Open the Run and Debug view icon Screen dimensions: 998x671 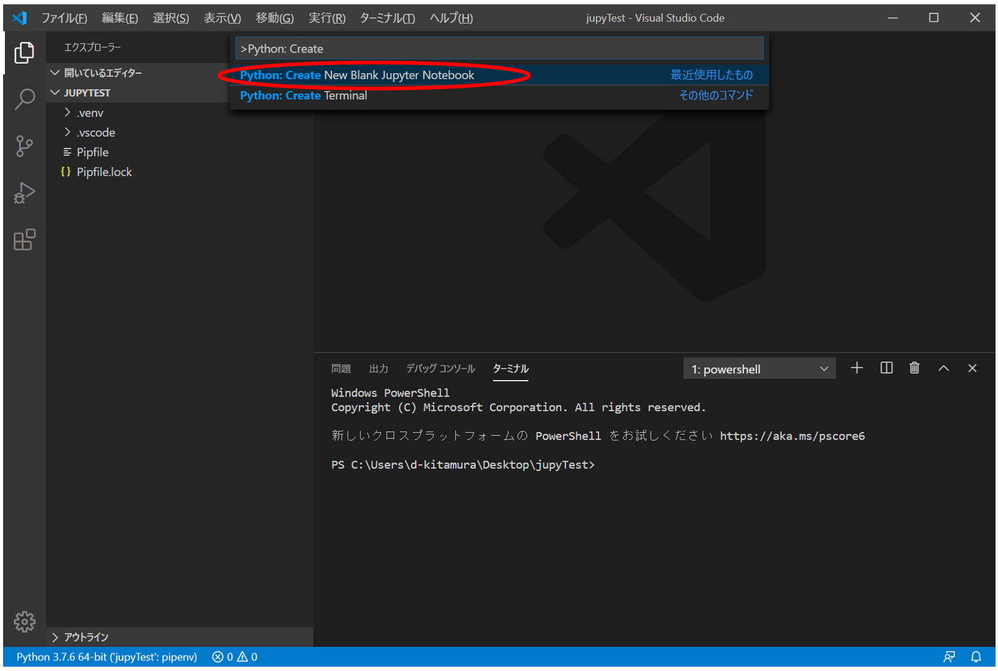pos(24,193)
